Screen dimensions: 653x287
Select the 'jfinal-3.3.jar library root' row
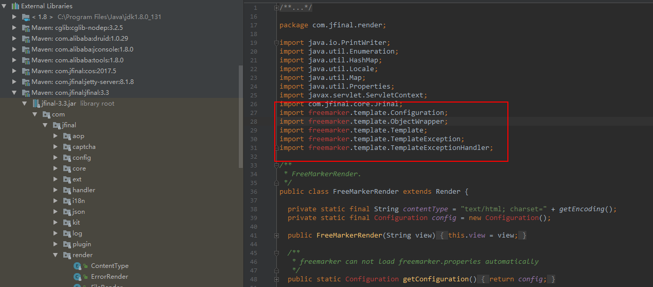[122, 104]
